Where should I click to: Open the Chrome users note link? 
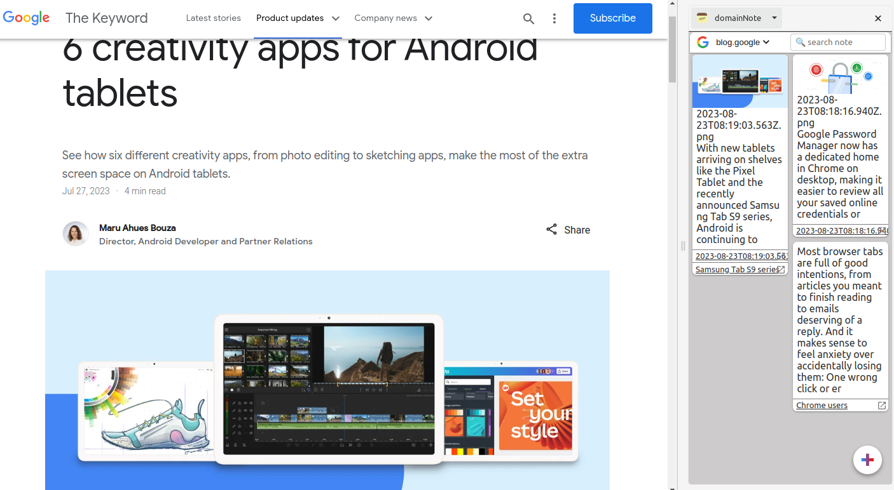click(x=822, y=406)
